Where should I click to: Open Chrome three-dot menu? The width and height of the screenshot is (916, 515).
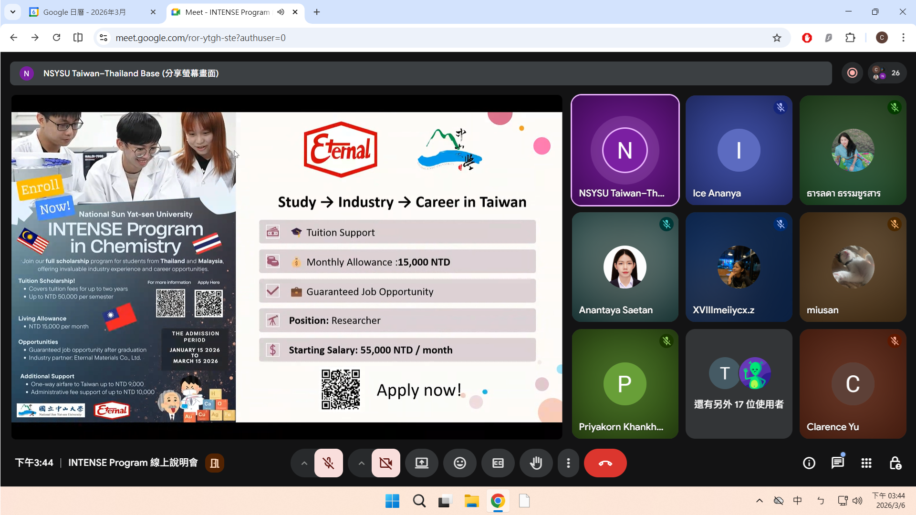pos(903,38)
